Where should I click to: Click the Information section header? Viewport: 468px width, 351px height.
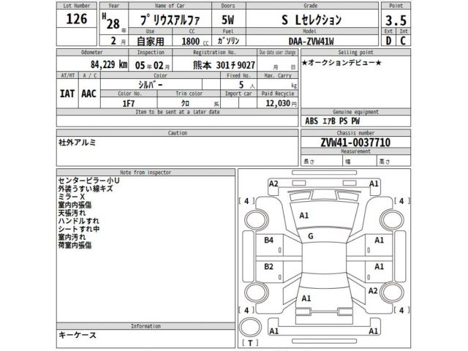tap(146, 326)
